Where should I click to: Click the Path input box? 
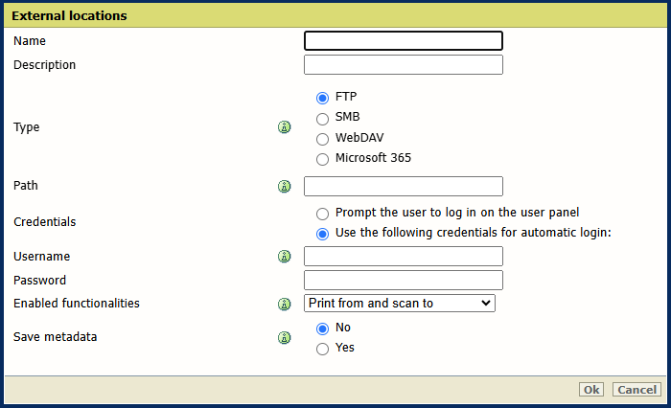click(x=403, y=187)
